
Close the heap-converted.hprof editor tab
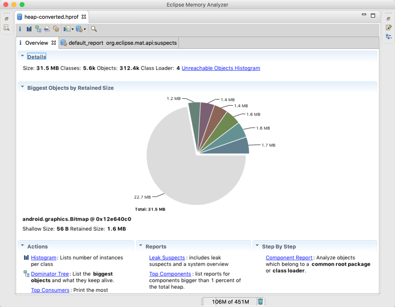tap(84, 17)
